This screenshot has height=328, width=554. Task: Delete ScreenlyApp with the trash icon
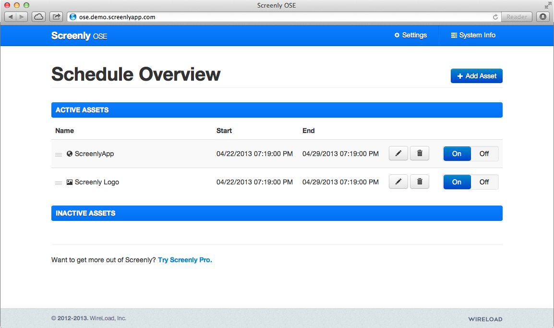[x=420, y=153]
